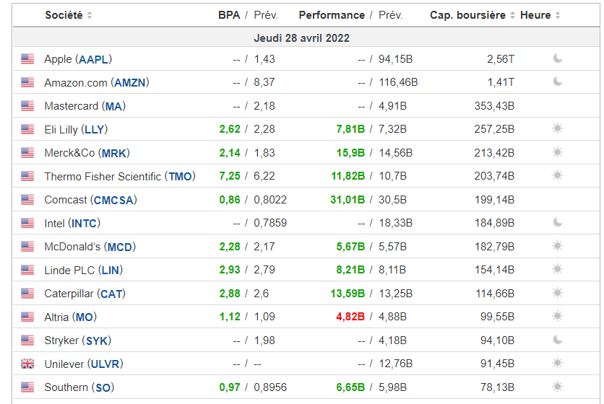Click the Thermo Fisher Scientific link

click(x=103, y=176)
